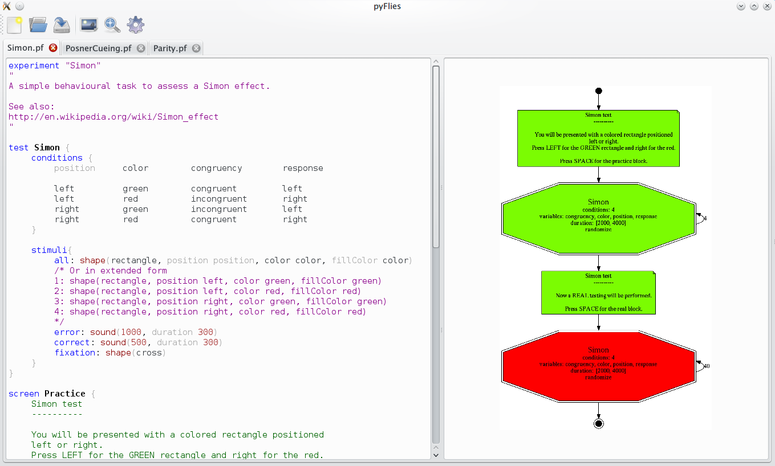
Task: Open the X window menu icon in title bar
Action: coord(7,6)
